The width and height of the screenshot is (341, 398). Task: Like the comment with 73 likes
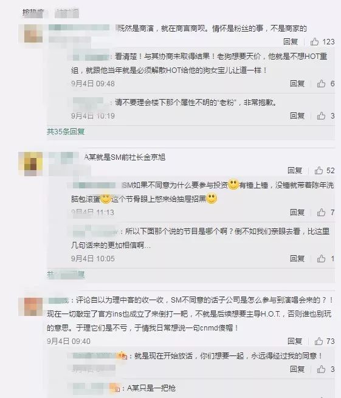click(319, 341)
